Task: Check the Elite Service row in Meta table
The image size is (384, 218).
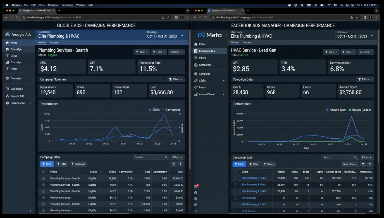Action: tap(236, 198)
